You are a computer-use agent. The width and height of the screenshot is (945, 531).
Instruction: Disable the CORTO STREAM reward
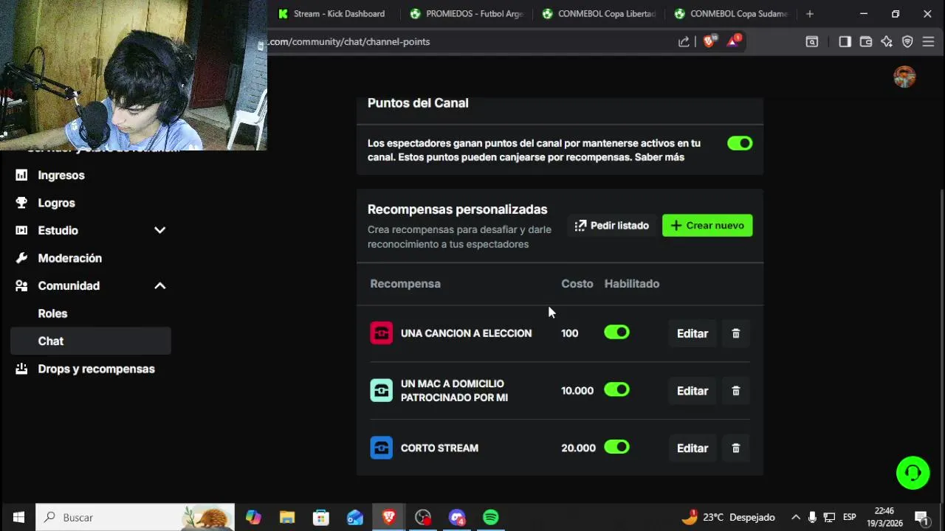616,447
